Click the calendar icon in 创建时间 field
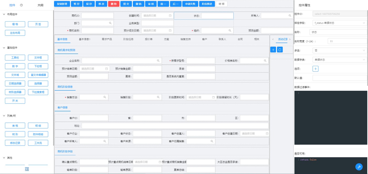Image resolution: width=368 pixels, height=174 pixels. coord(170,16)
